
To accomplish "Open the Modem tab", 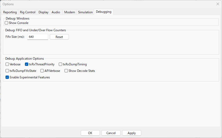I will 69,12.
